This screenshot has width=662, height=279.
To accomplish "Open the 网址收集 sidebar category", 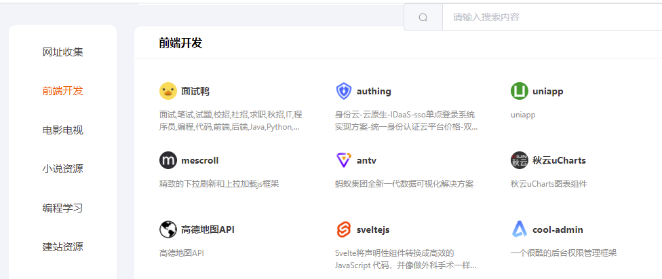I will coord(63,52).
